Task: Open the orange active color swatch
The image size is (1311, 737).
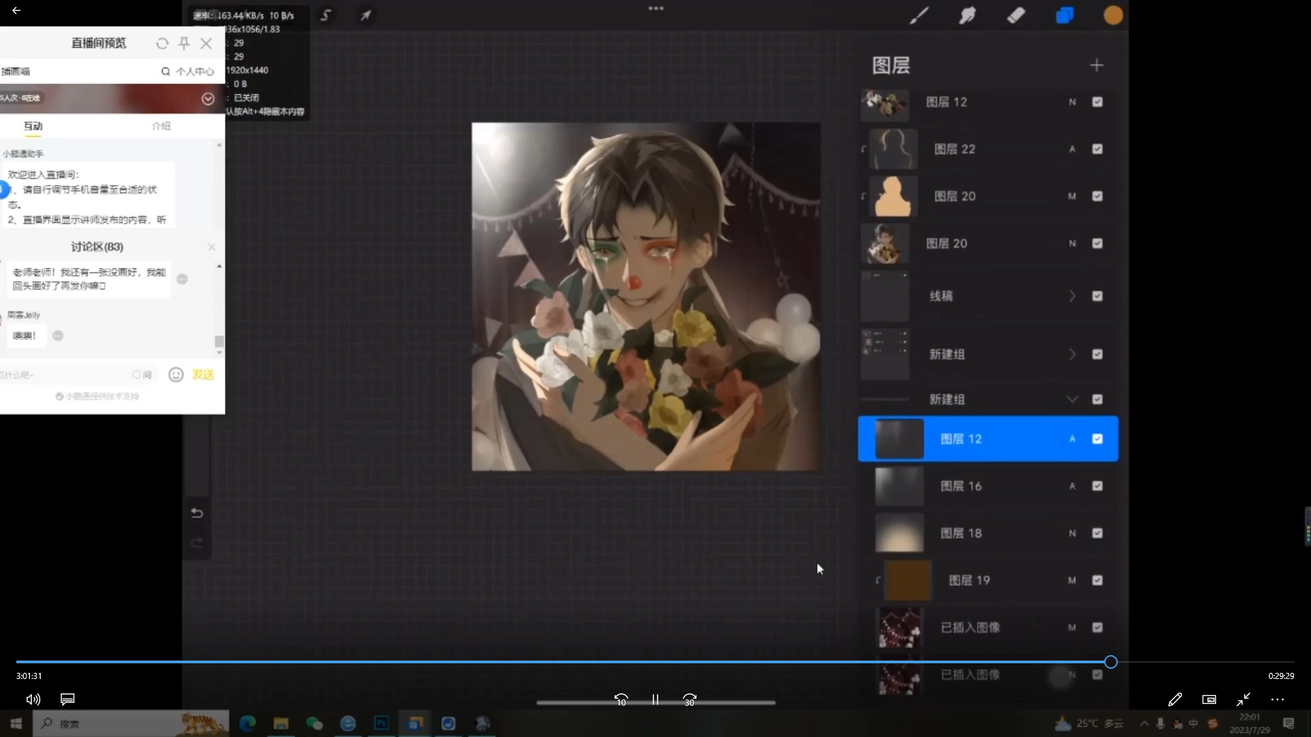Action: click(1113, 15)
